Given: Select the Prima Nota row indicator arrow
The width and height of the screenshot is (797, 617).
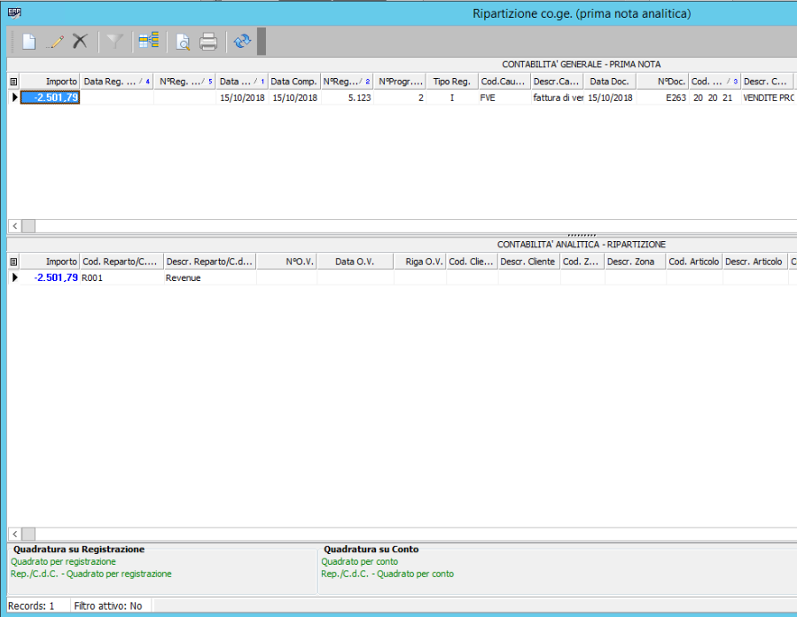Looking at the screenshot, I should (13, 98).
